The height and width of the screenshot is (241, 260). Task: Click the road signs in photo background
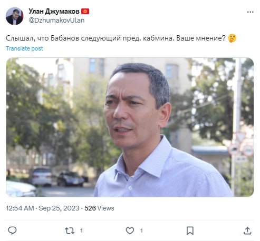241,145
